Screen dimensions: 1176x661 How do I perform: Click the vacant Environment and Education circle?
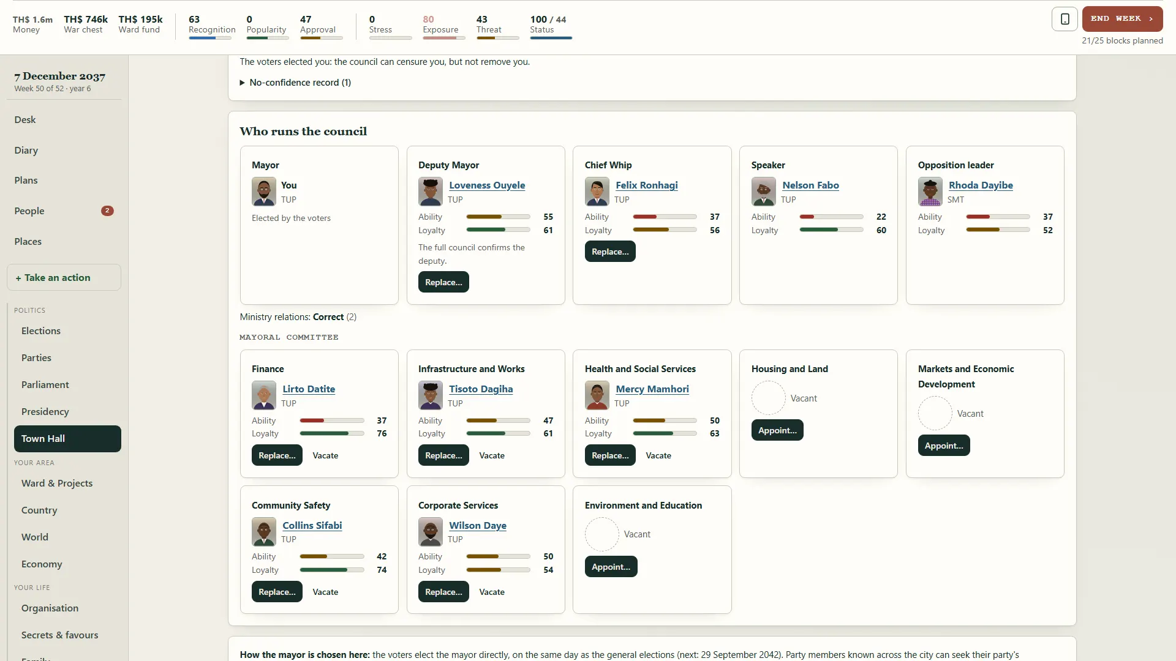point(602,534)
